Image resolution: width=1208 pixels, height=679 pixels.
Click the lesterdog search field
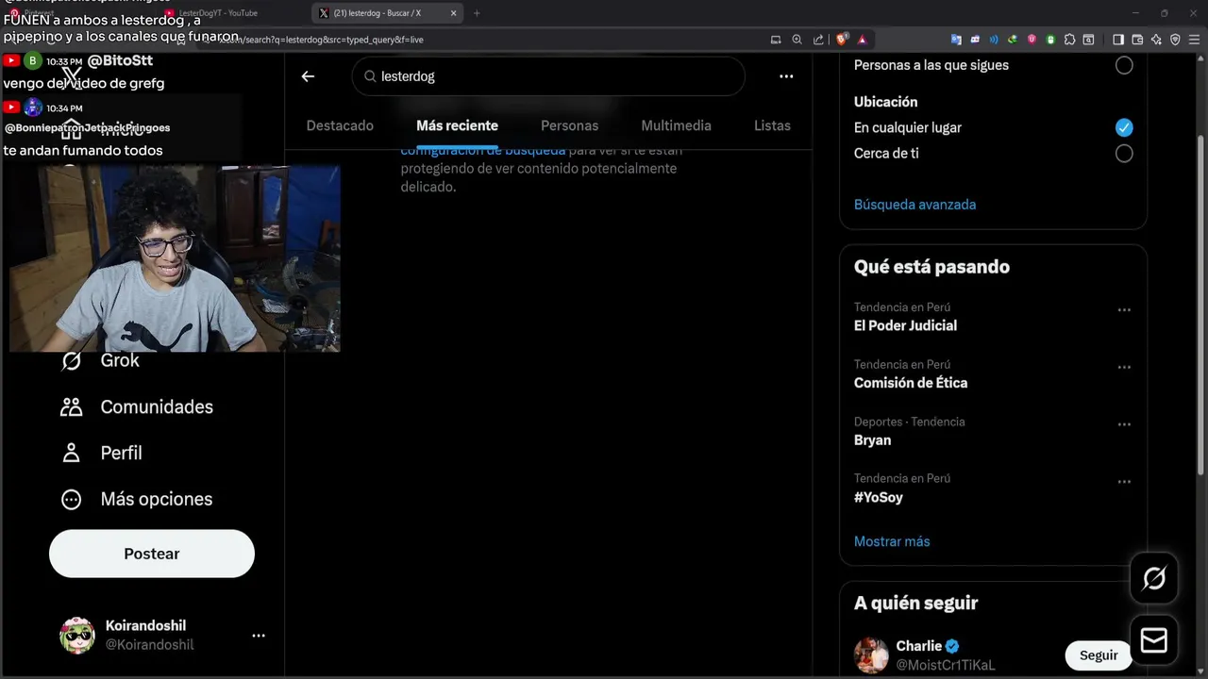point(548,76)
